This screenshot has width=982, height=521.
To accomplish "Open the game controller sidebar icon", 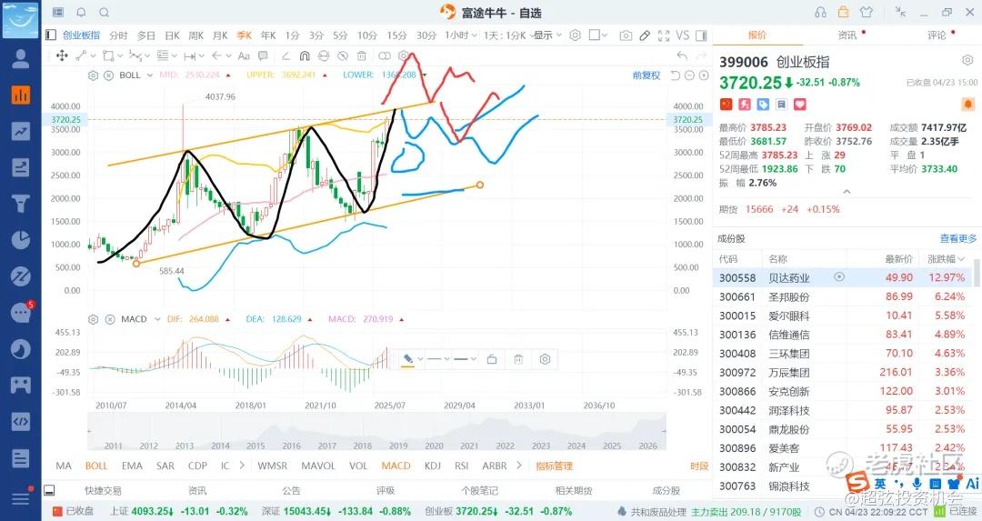I will click(x=21, y=385).
